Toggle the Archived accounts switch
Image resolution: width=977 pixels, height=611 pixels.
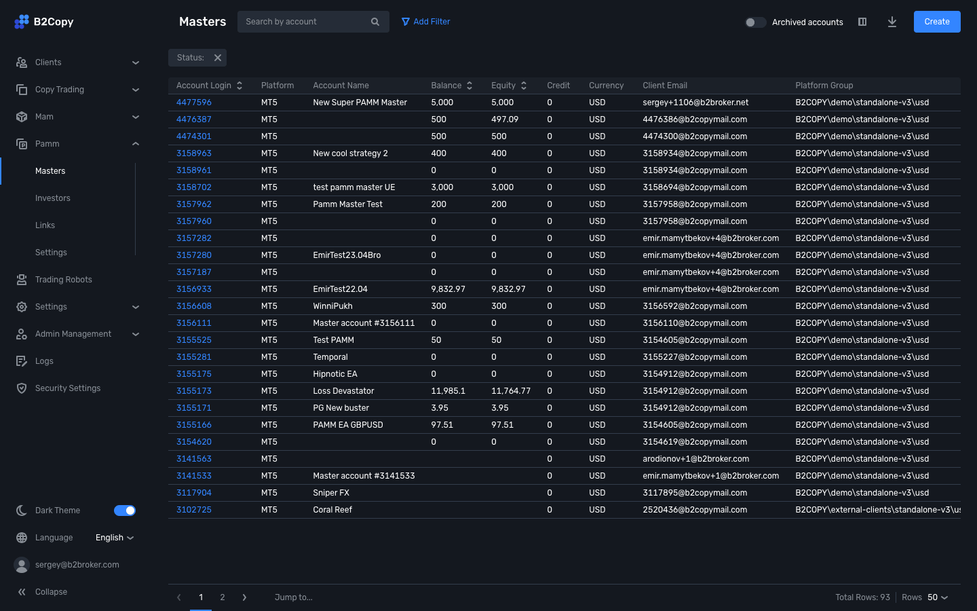pos(755,22)
